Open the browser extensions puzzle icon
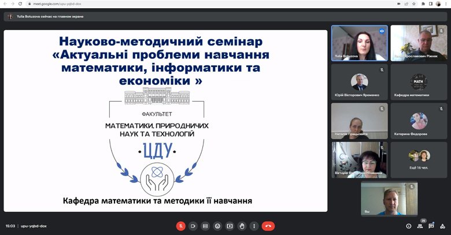451x235 pixels. point(423,3)
